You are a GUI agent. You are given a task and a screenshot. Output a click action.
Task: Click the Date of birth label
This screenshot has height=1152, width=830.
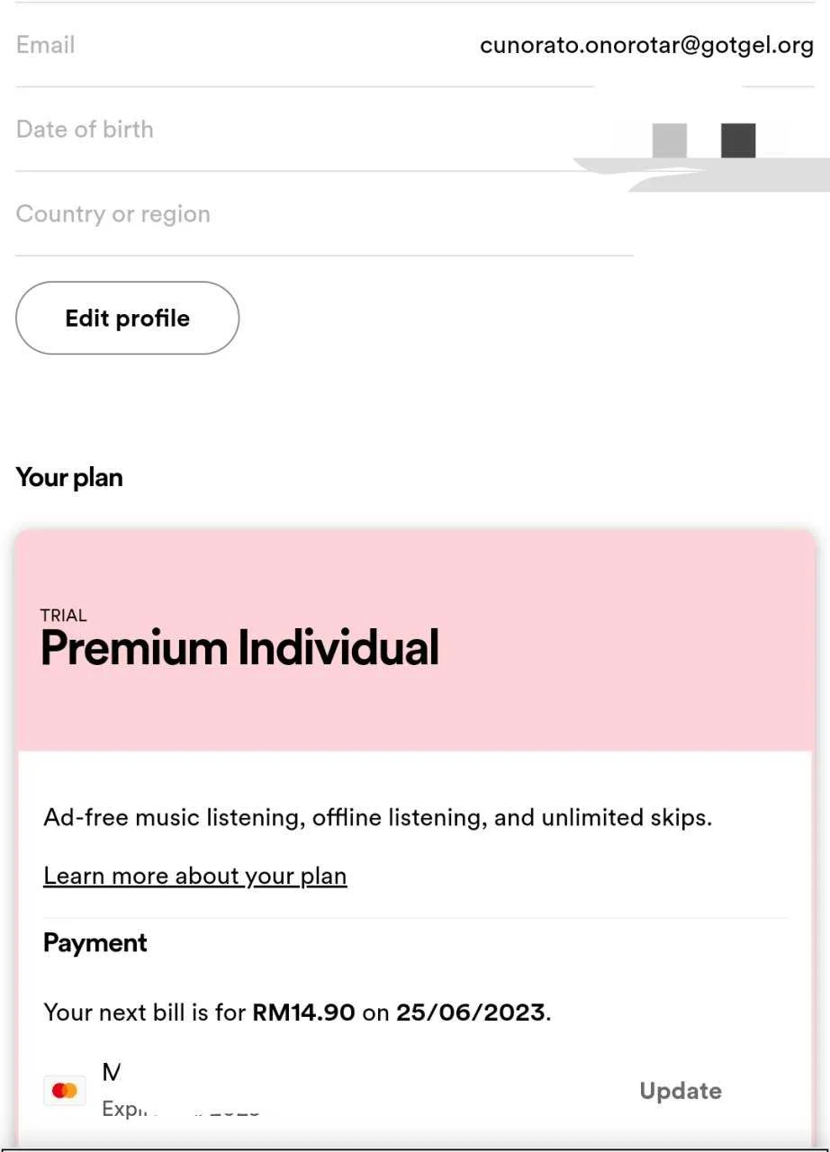click(85, 130)
